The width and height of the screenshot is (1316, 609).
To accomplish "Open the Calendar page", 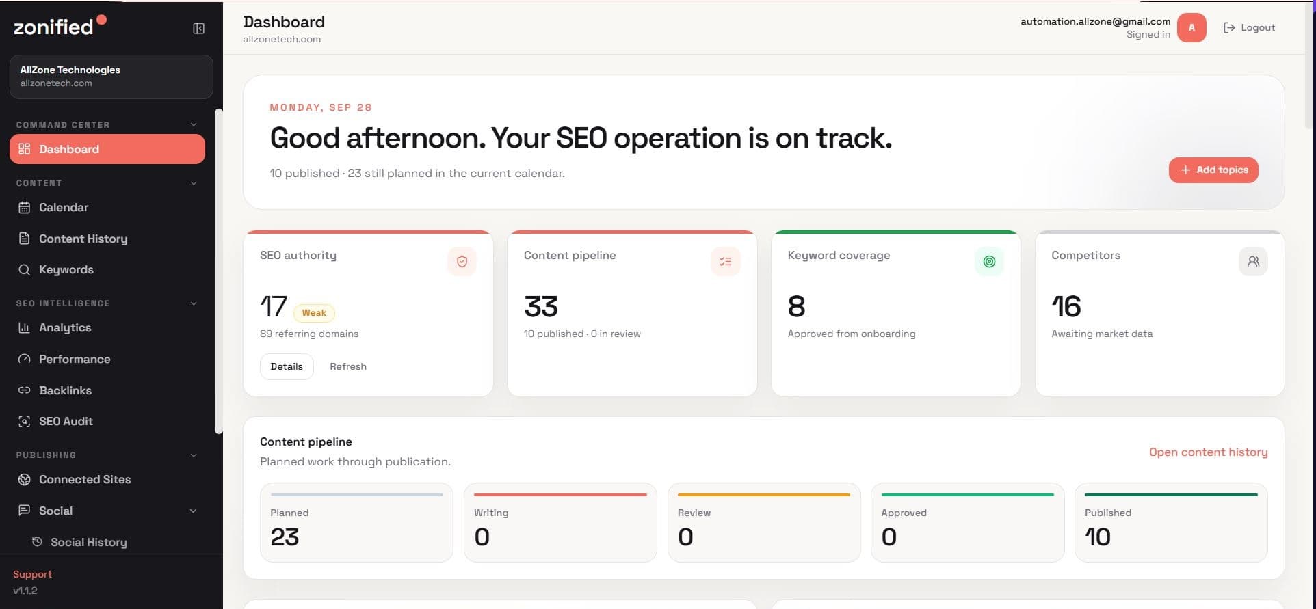I will click(107, 208).
